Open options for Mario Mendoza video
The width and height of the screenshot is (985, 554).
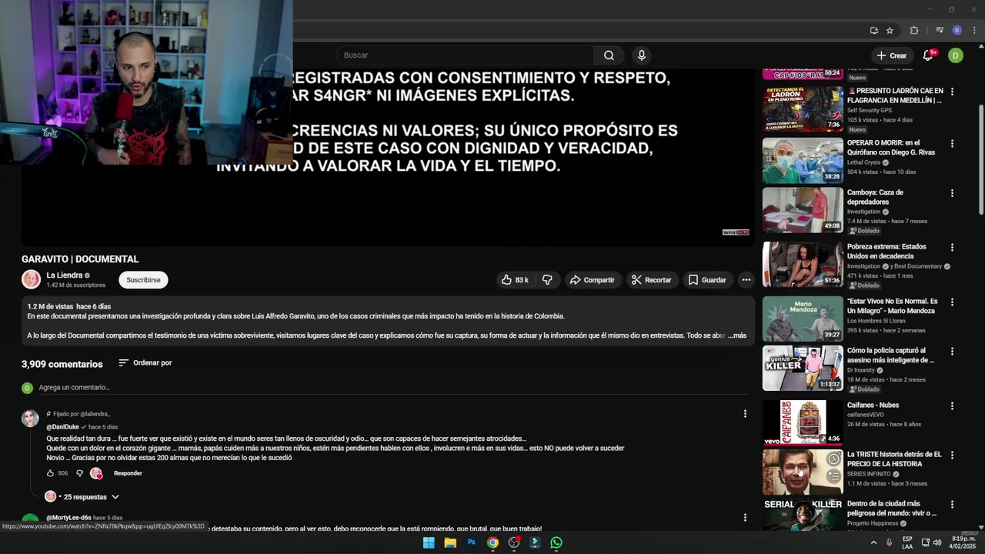[x=952, y=302]
